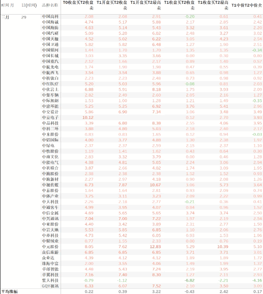Click value 8.18 in the 中化岩土 row
This screenshot has height=294, width=263.
click(x=156, y=90)
